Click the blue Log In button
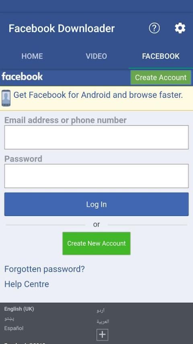193x344 pixels. tap(96, 204)
